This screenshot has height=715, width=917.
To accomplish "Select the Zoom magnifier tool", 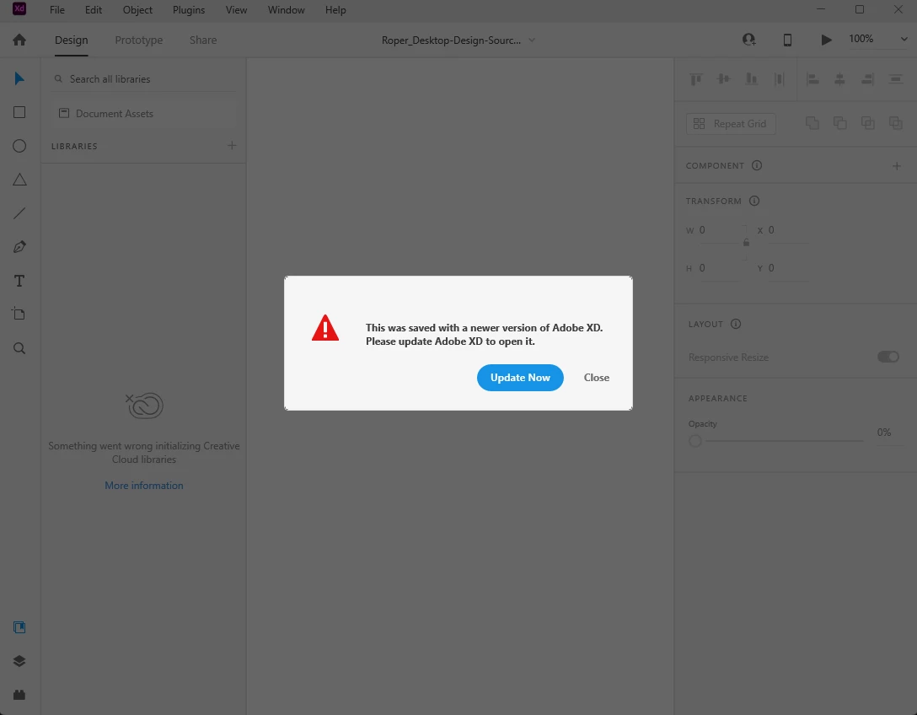I will [x=19, y=348].
